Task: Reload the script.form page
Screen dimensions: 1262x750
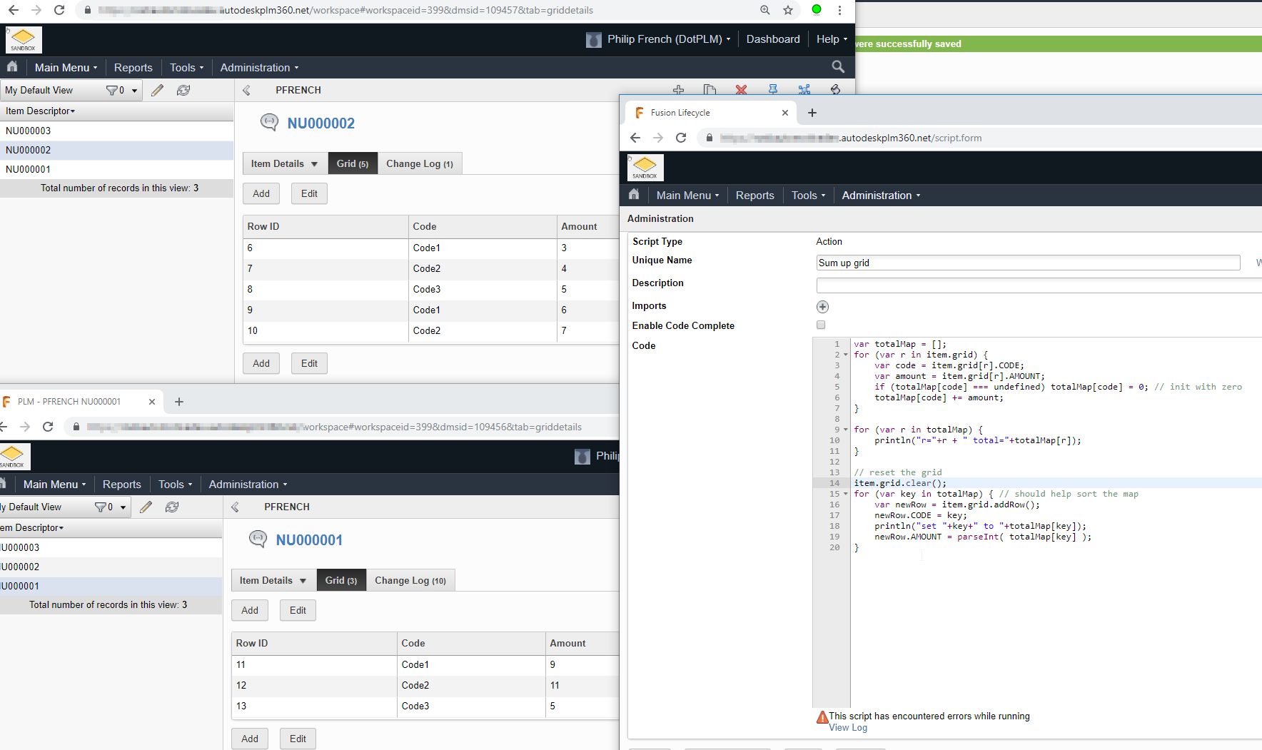Action: pyautogui.click(x=681, y=138)
